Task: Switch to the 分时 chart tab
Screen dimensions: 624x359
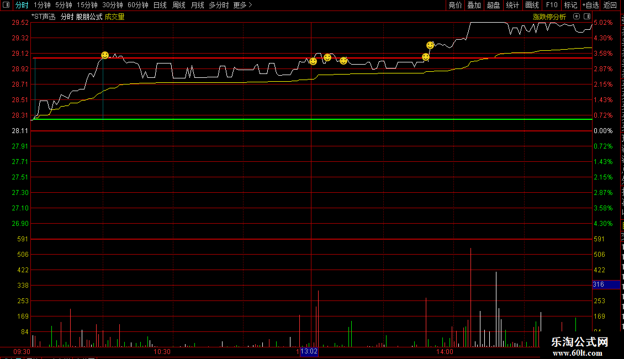Action: click(x=22, y=5)
